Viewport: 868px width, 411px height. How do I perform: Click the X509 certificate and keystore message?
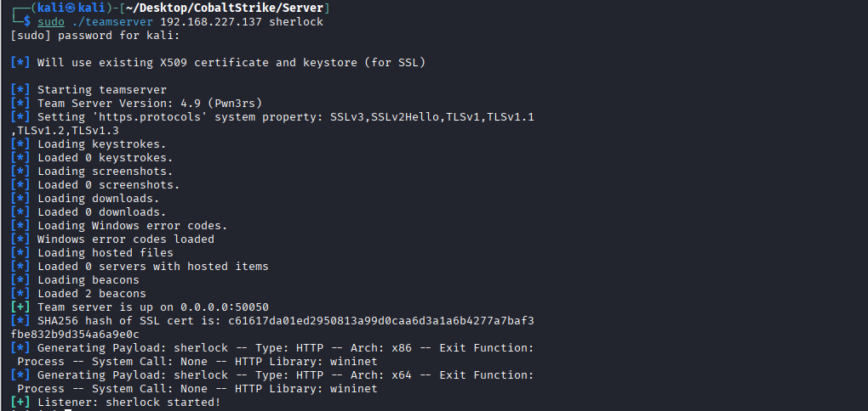[x=231, y=62]
